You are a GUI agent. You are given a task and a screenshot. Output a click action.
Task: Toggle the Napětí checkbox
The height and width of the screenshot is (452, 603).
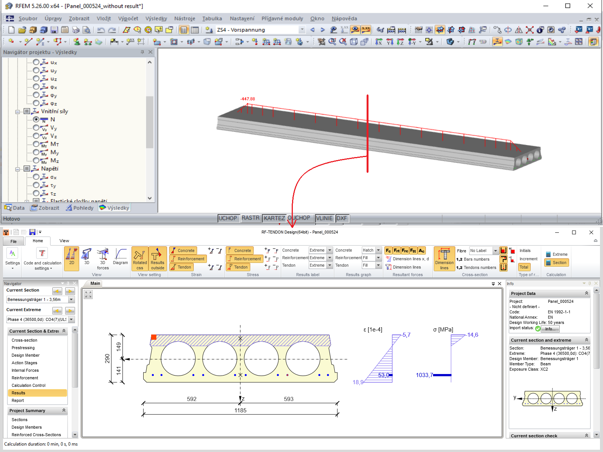(x=27, y=168)
